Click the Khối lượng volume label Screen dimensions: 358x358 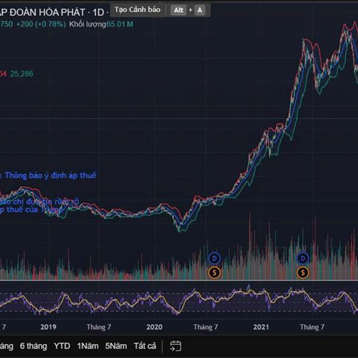[x=88, y=24]
